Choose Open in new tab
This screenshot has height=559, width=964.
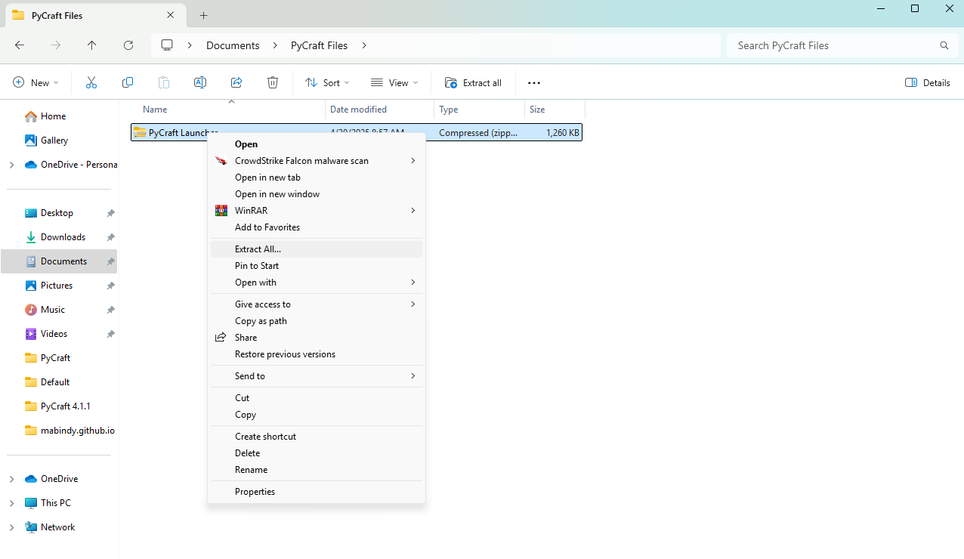317,178
